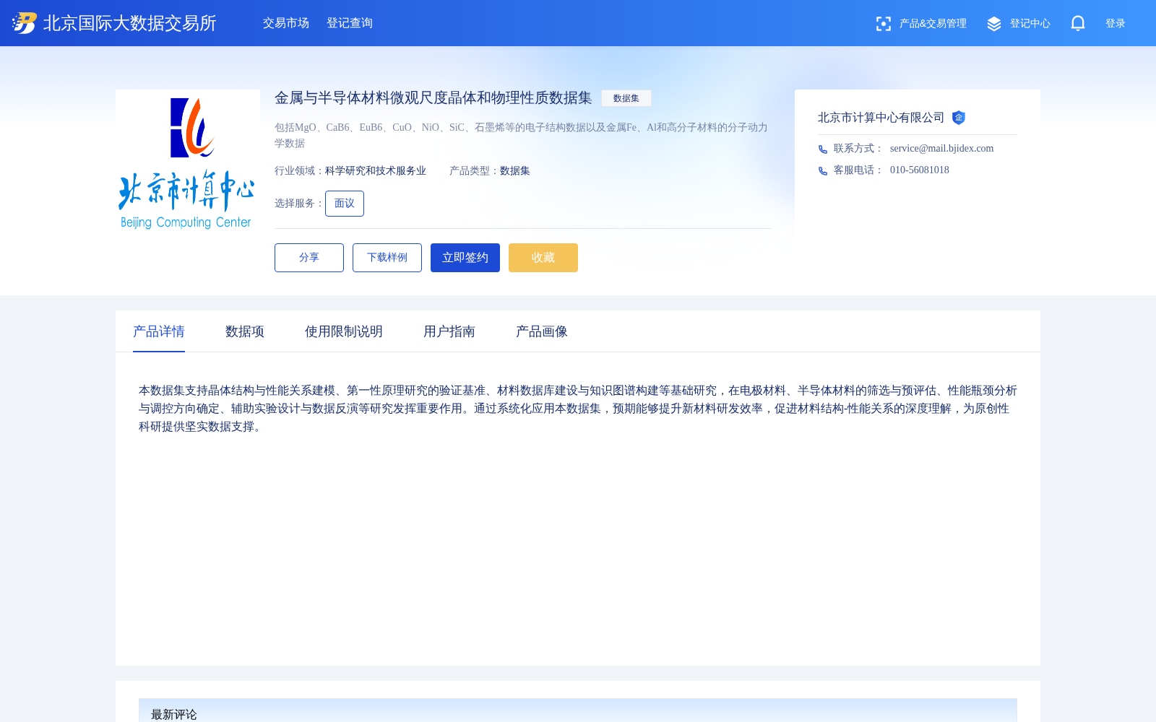The width and height of the screenshot is (1156, 722).
Task: Open the 交易市场 menu
Action: pyautogui.click(x=286, y=23)
